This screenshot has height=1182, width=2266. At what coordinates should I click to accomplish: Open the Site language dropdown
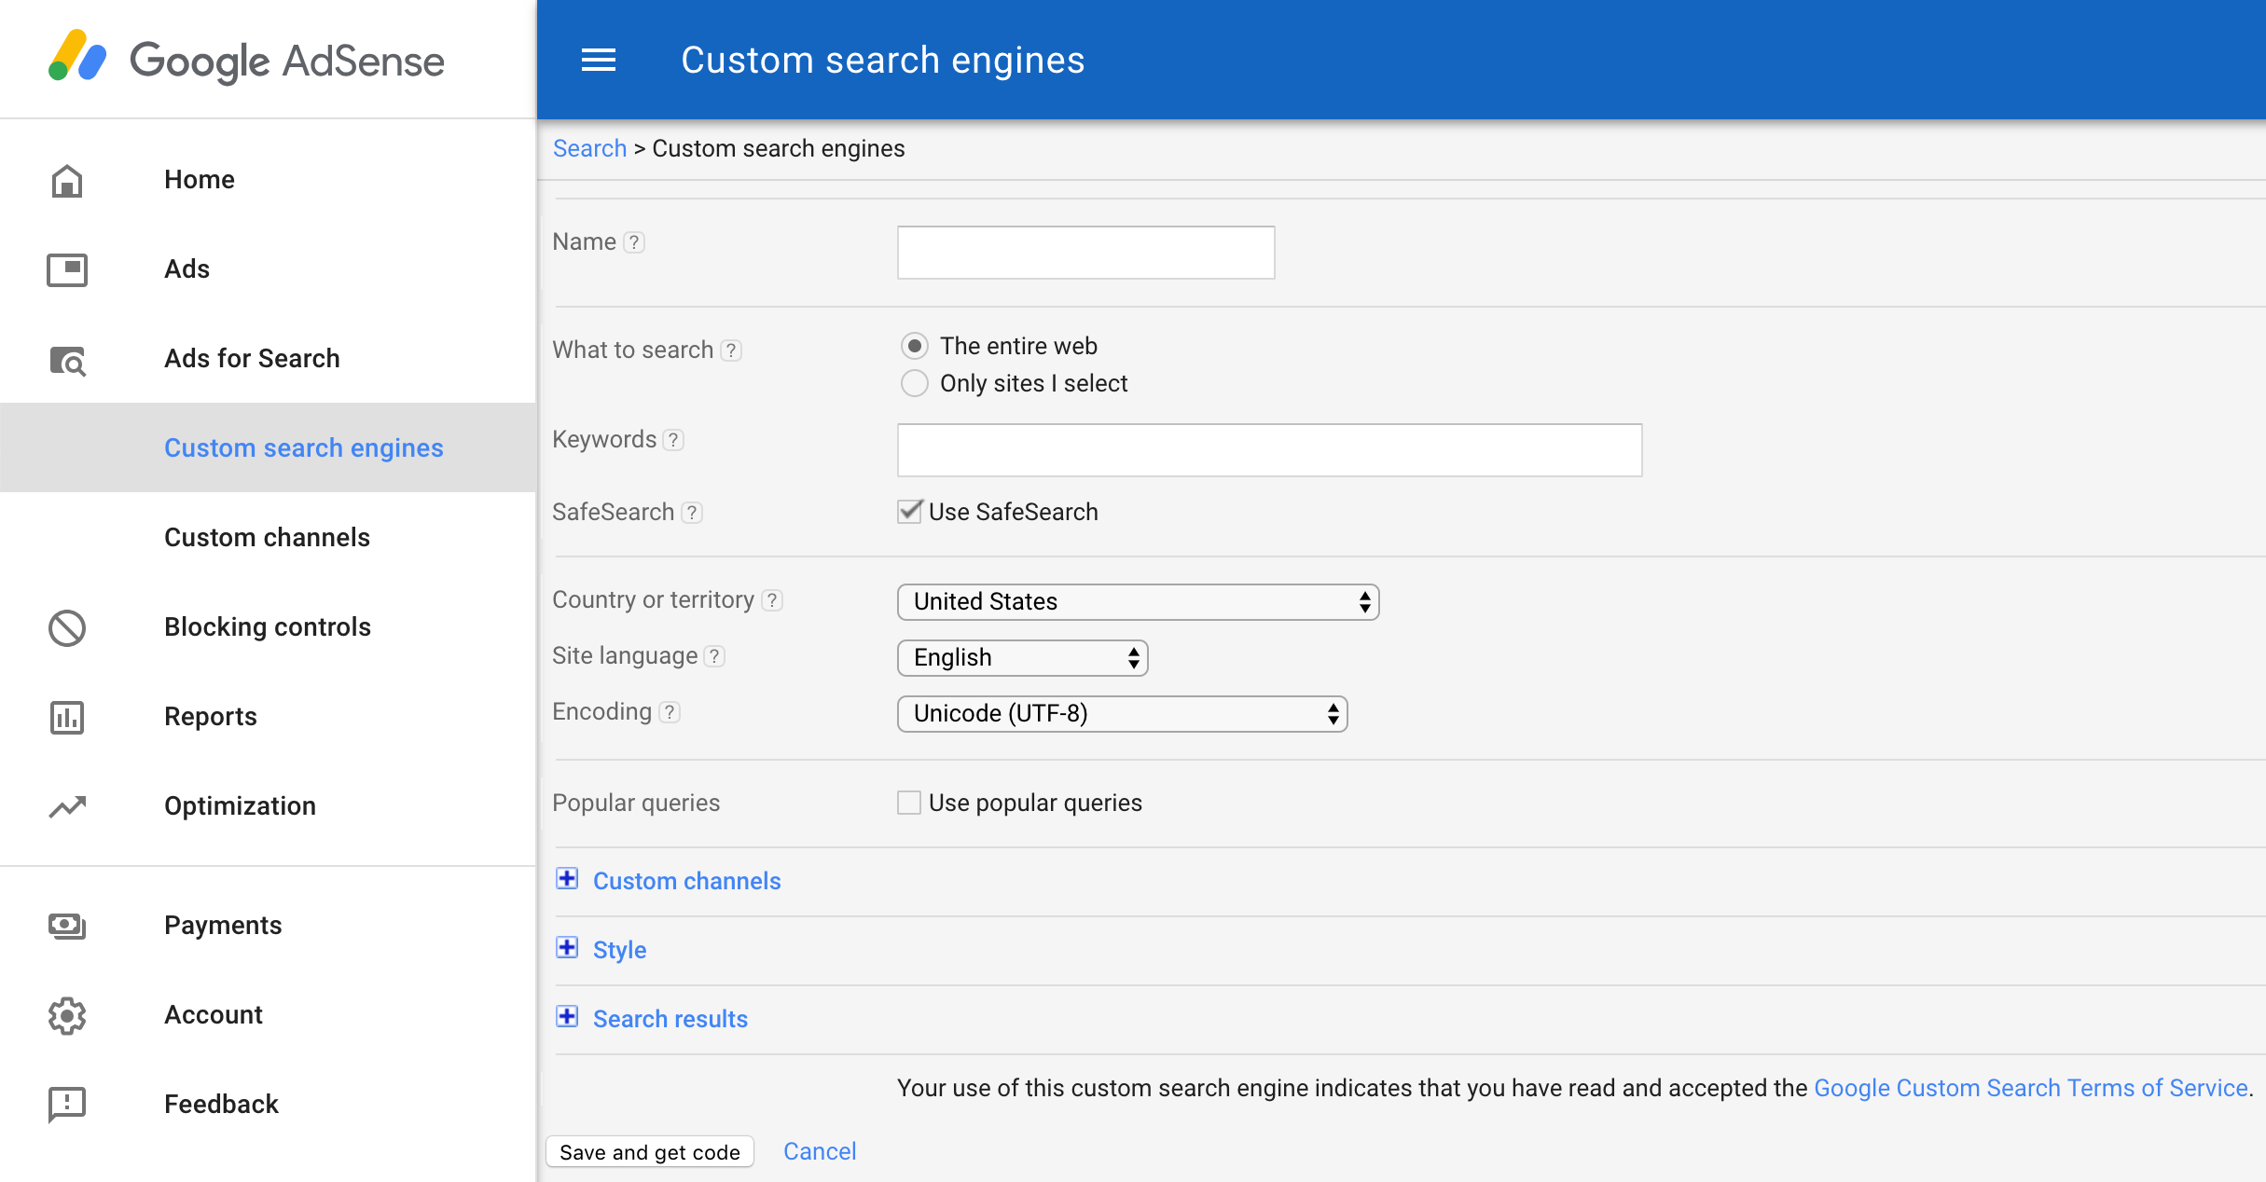click(x=1024, y=658)
